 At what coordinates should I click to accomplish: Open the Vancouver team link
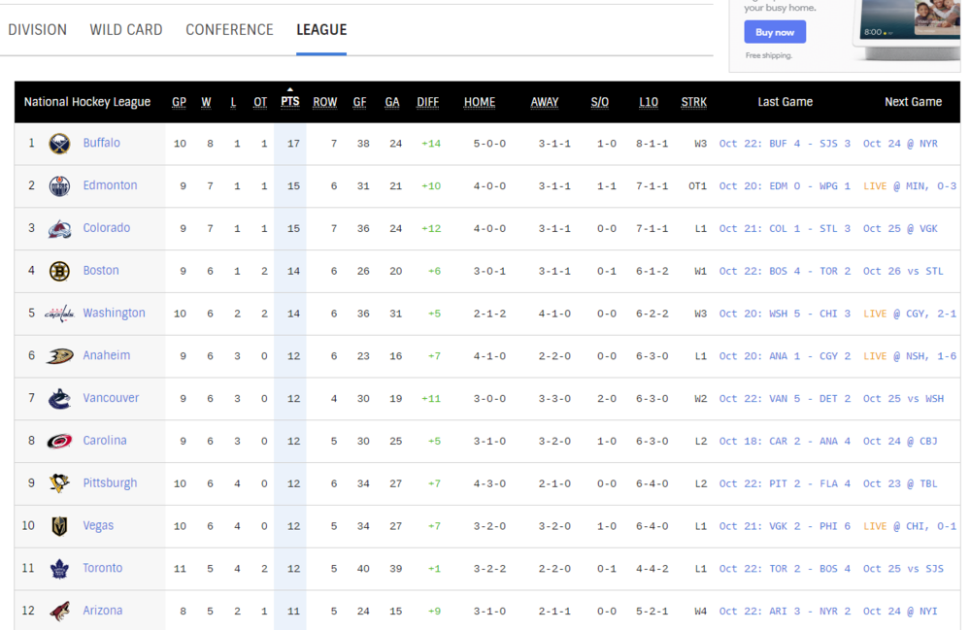(111, 398)
